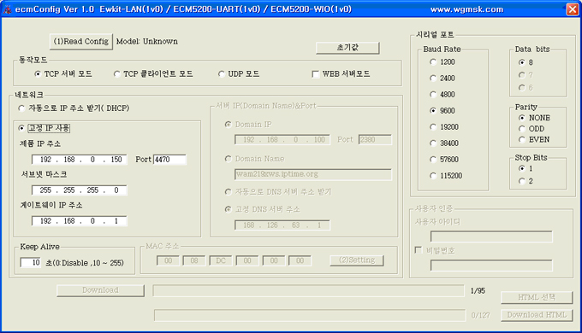Click the MAC address 08 field
The width and height of the screenshot is (582, 333).
click(194, 260)
